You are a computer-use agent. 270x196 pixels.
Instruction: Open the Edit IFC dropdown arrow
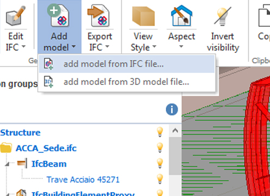pyautogui.click(x=23, y=47)
